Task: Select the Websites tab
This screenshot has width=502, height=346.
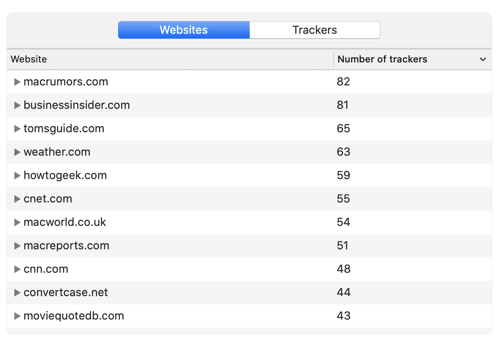Action: coord(184,30)
